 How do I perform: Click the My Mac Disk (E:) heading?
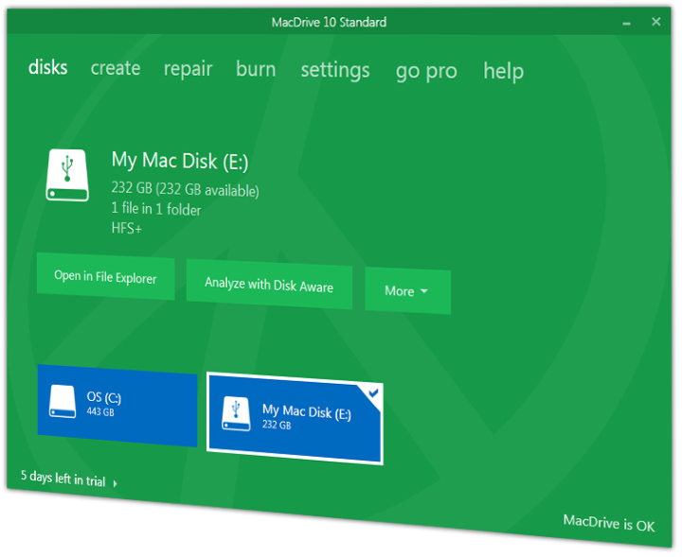pyautogui.click(x=180, y=161)
